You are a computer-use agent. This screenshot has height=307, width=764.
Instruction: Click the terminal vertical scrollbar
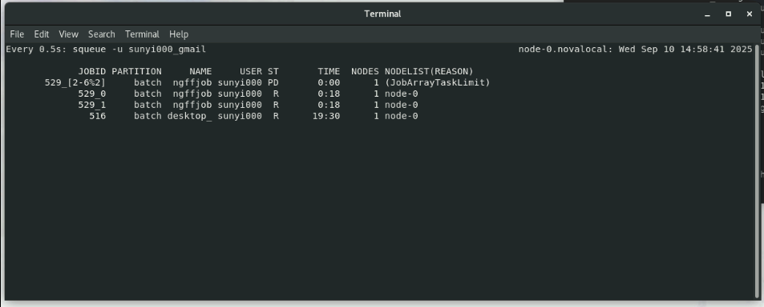click(x=757, y=170)
